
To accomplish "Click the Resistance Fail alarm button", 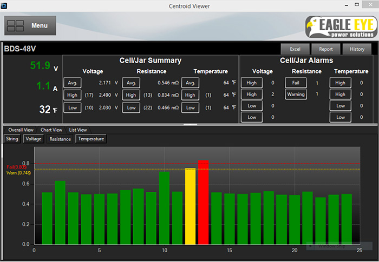I will coord(296,83).
